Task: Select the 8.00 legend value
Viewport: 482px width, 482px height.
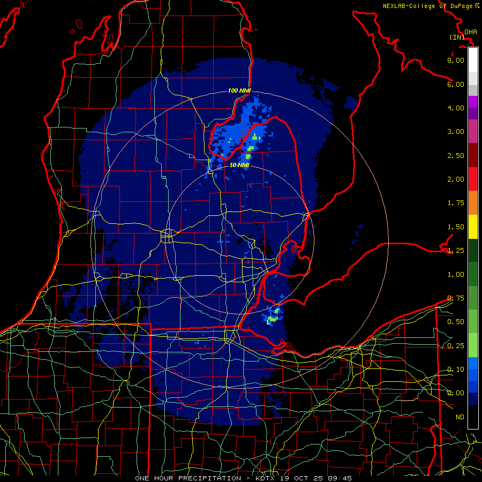Action: coord(456,60)
